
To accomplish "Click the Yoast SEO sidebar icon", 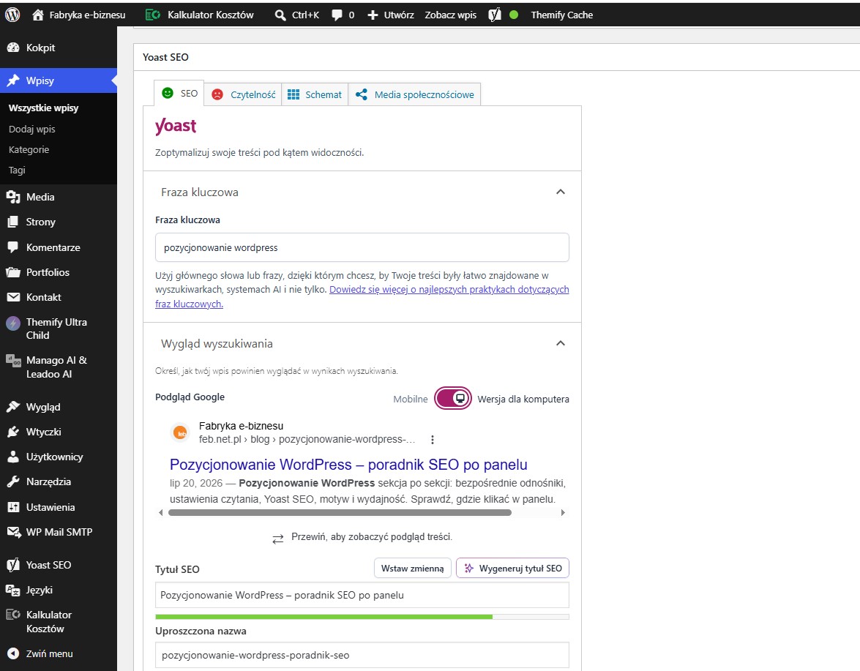I will [13, 565].
